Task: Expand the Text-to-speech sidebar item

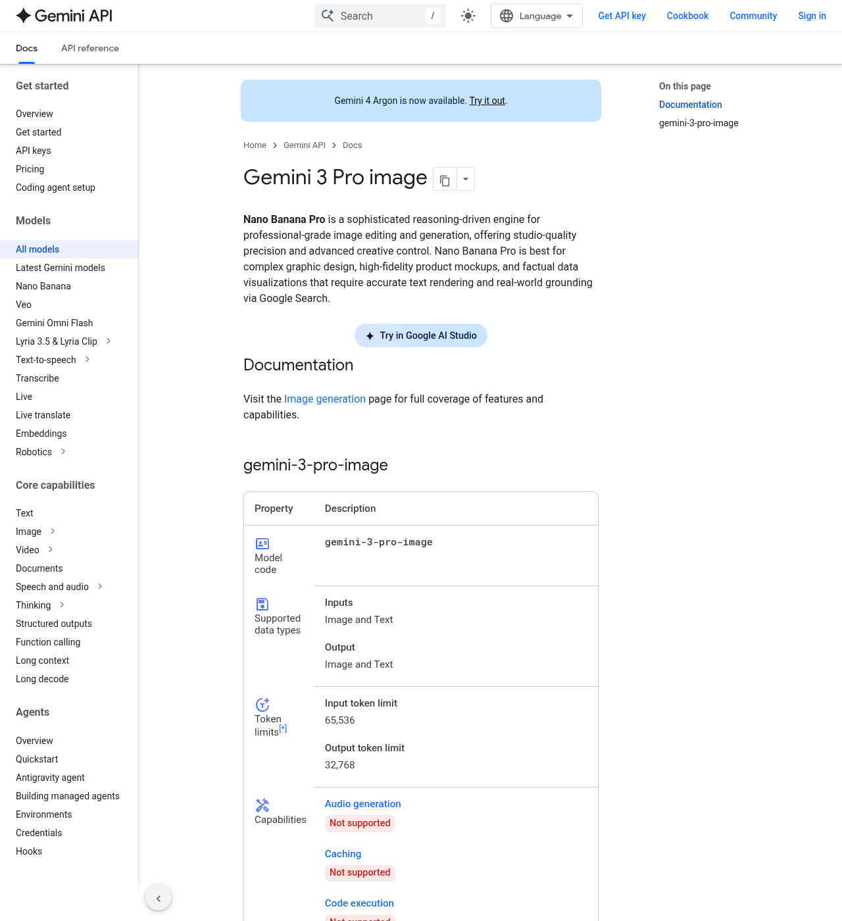Action: tap(87, 359)
